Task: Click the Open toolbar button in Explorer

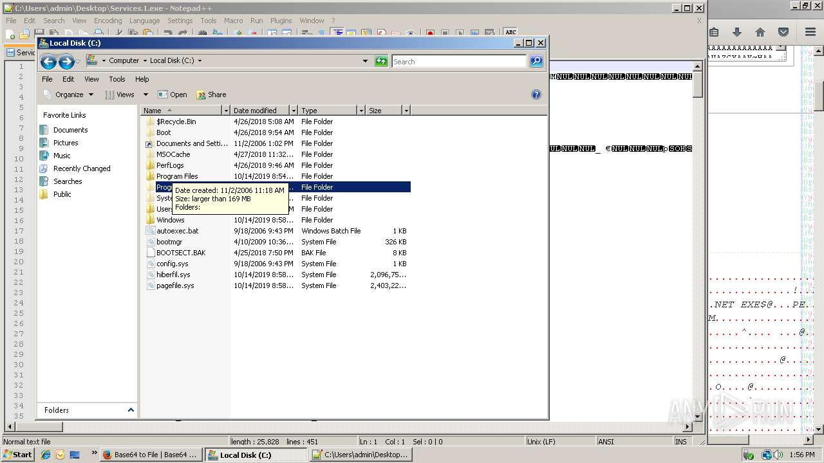Action: 172,95
